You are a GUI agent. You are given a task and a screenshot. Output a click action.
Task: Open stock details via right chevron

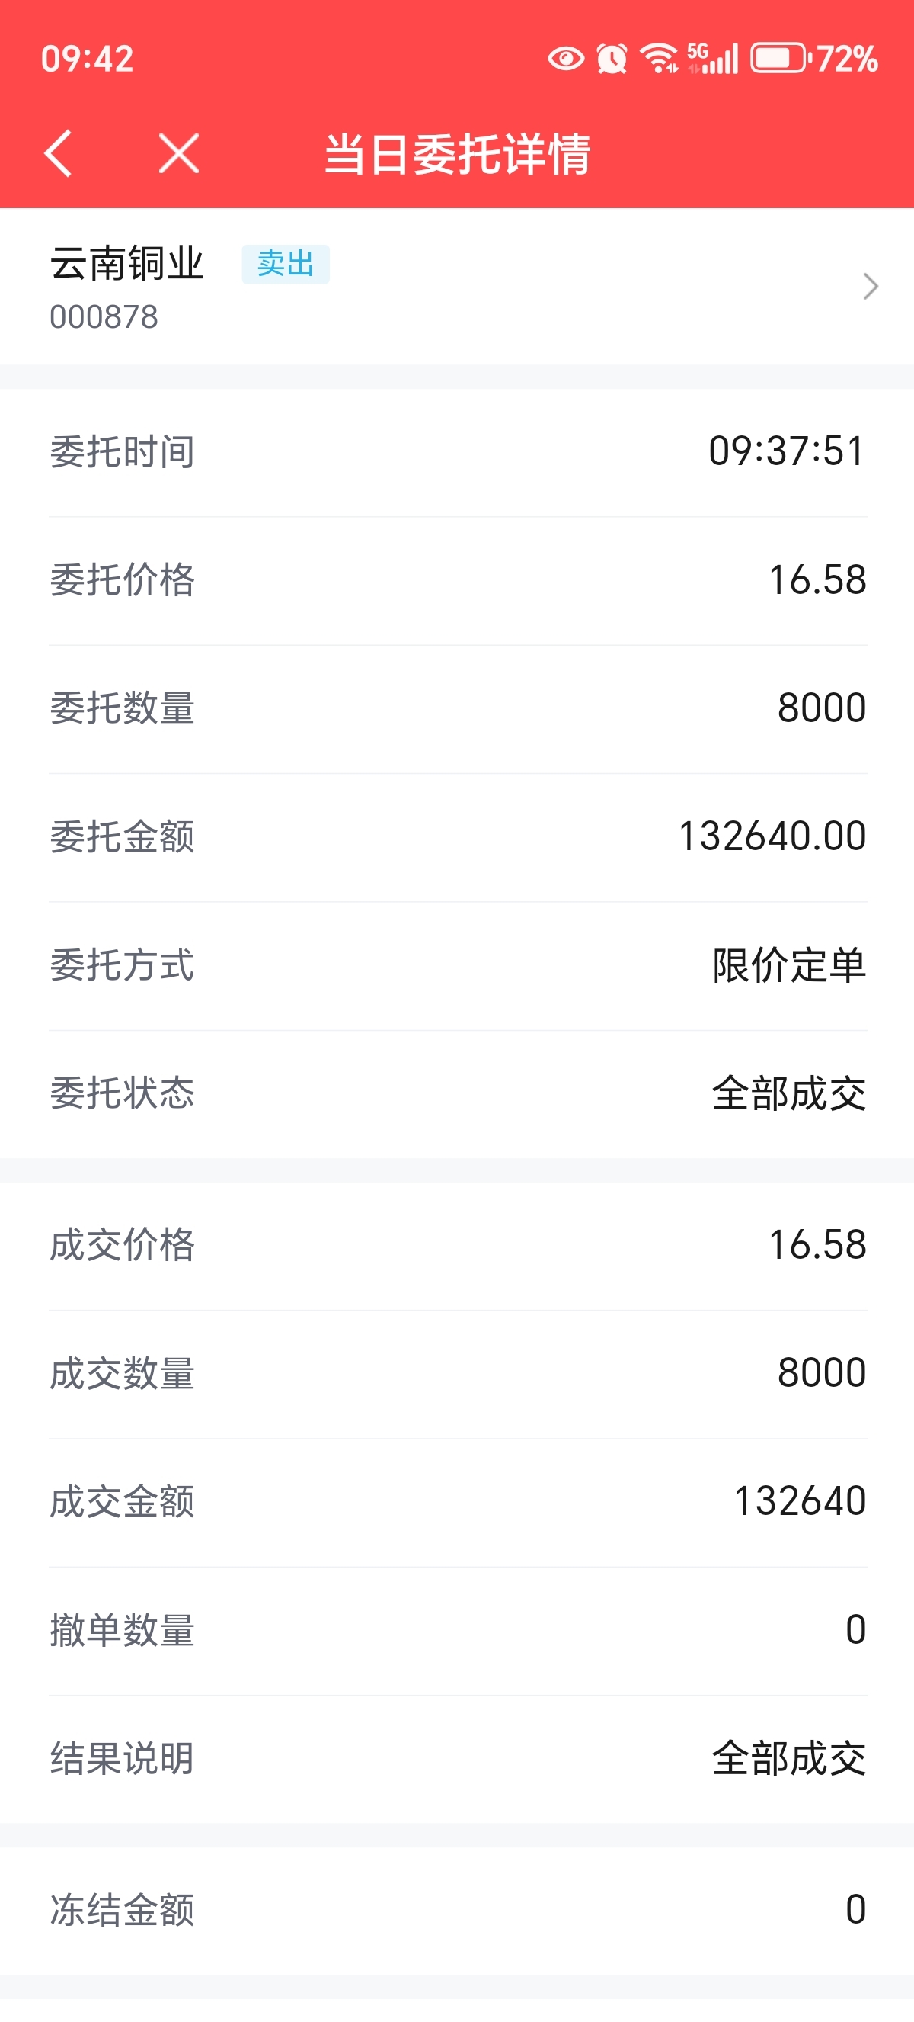click(x=870, y=287)
